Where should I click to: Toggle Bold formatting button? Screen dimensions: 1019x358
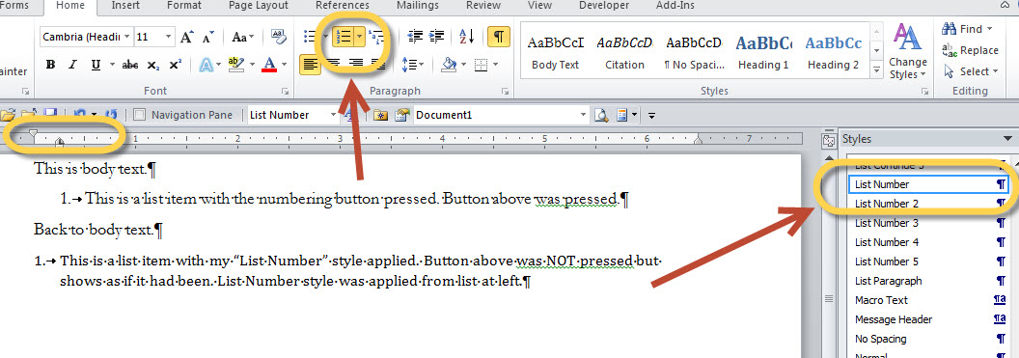pos(51,65)
